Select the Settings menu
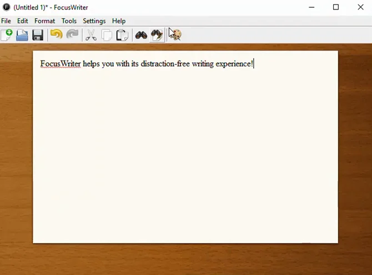This screenshot has height=275, width=372. [94, 21]
